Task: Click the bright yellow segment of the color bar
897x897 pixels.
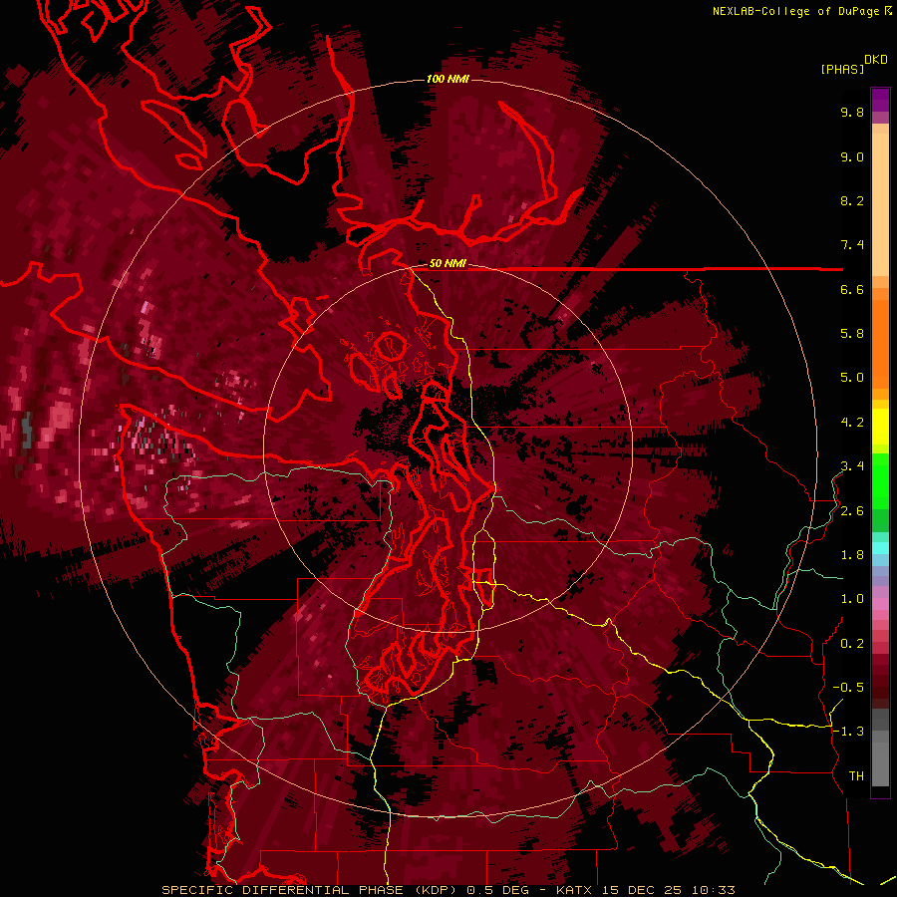Action: [880, 427]
